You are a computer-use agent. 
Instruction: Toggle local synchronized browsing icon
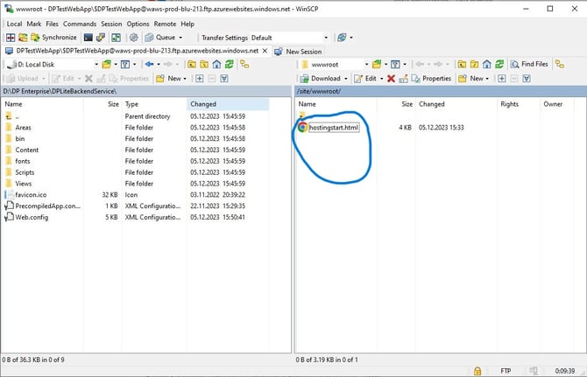(244, 64)
